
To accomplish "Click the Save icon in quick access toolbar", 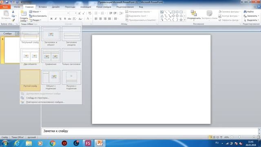I will click(x=7, y=2).
